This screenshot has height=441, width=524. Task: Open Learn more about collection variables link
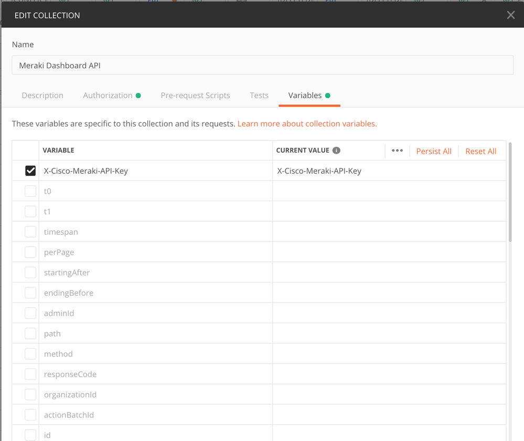tap(307, 124)
